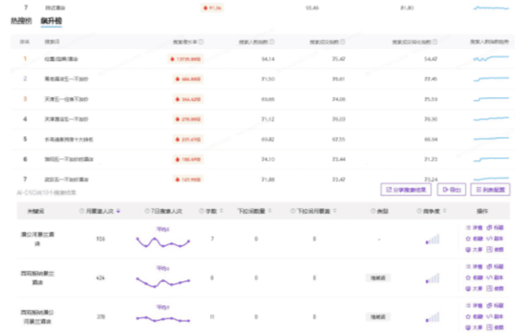
Task: Click the list-lines detail icon in the third keyword row
Action: [468, 306]
